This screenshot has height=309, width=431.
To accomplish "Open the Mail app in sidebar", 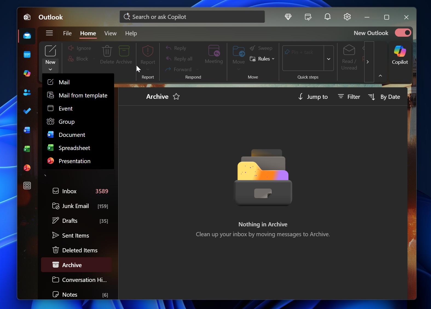I will coord(27,36).
